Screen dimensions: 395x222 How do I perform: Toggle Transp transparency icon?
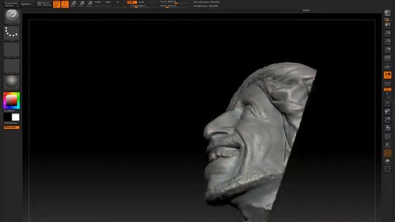[x=388, y=145]
